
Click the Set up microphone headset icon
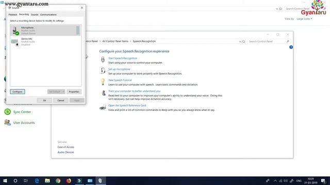click(x=103, y=70)
